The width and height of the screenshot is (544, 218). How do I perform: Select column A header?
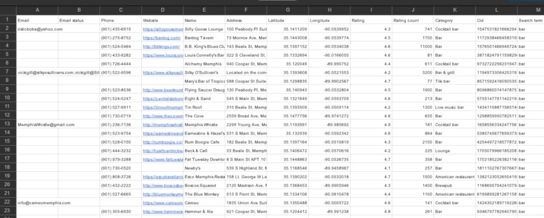(37, 11)
